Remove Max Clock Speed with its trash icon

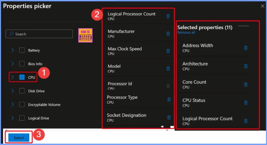coord(168,51)
